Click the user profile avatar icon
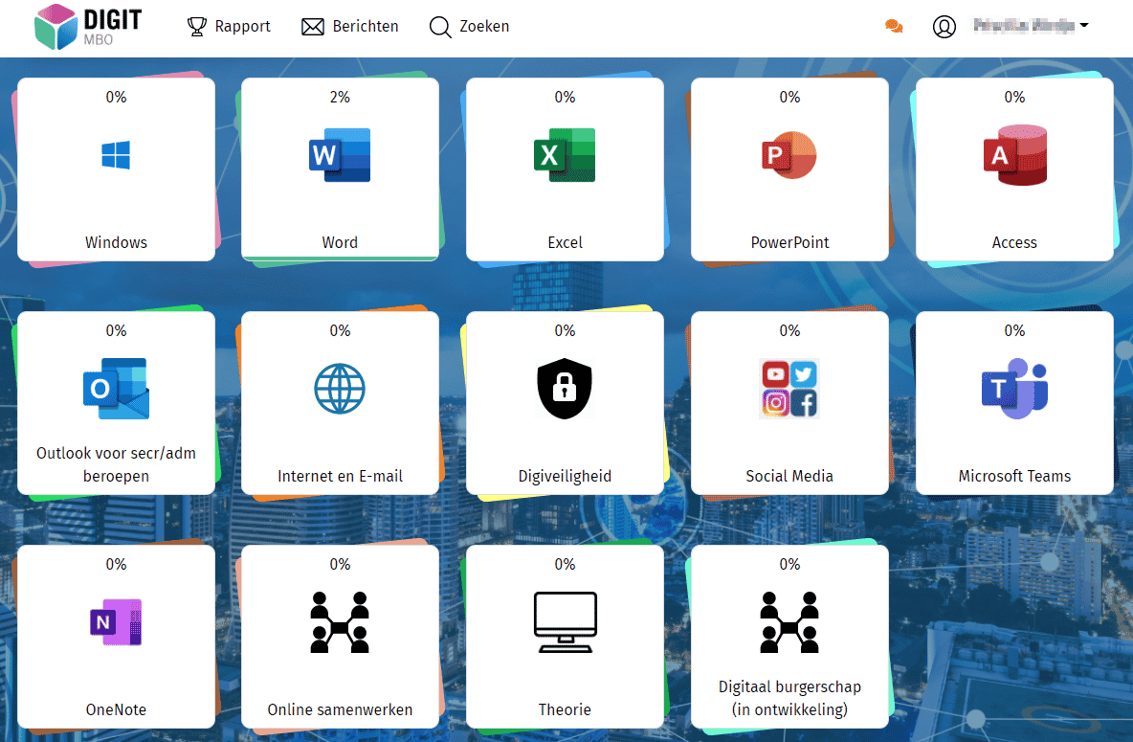Screen dimensions: 1133x742 click(944, 27)
